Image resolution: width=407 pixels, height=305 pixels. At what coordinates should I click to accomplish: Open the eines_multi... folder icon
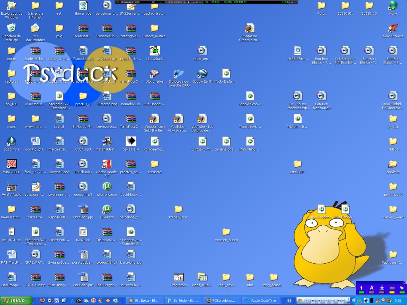pos(202,280)
